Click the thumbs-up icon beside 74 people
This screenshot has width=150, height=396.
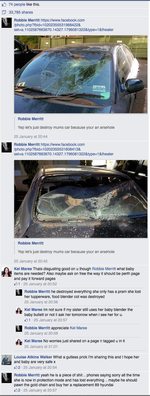[4, 4]
